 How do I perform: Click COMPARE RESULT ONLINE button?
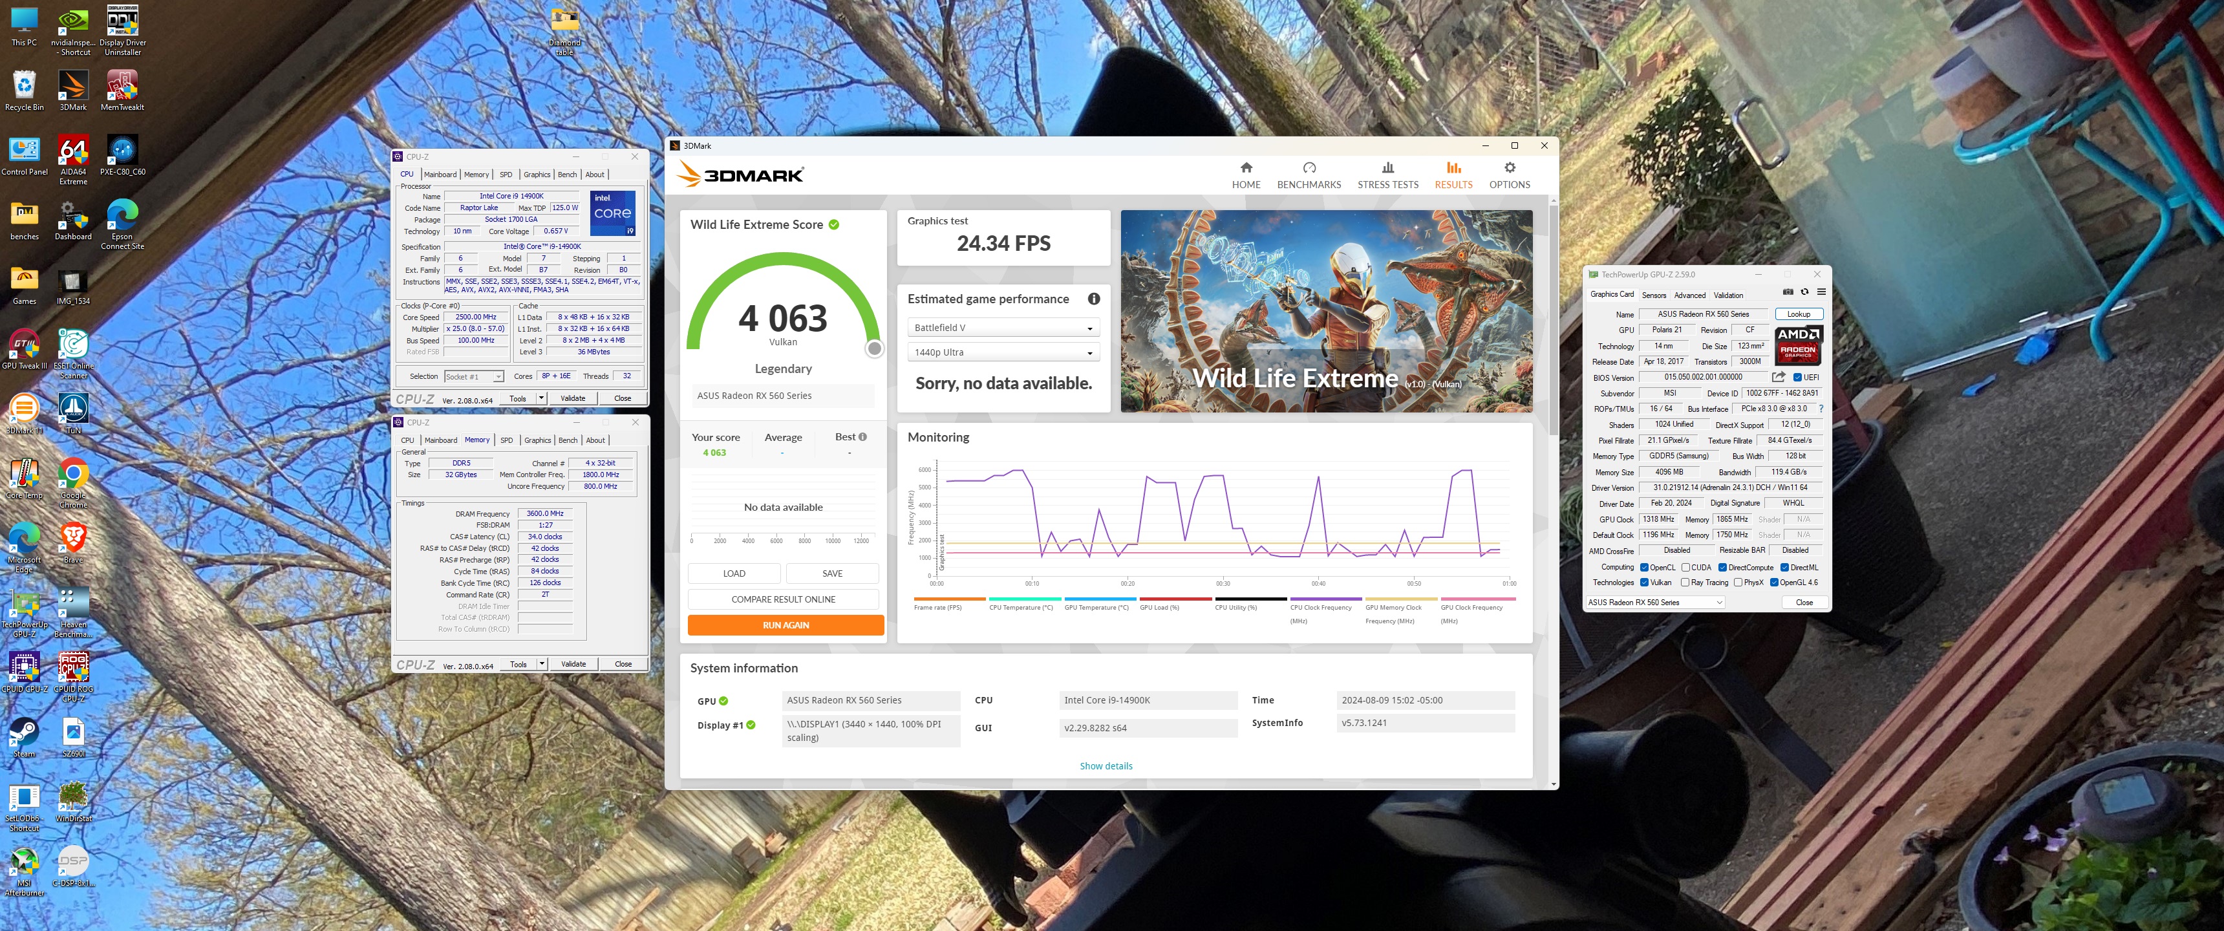click(783, 599)
